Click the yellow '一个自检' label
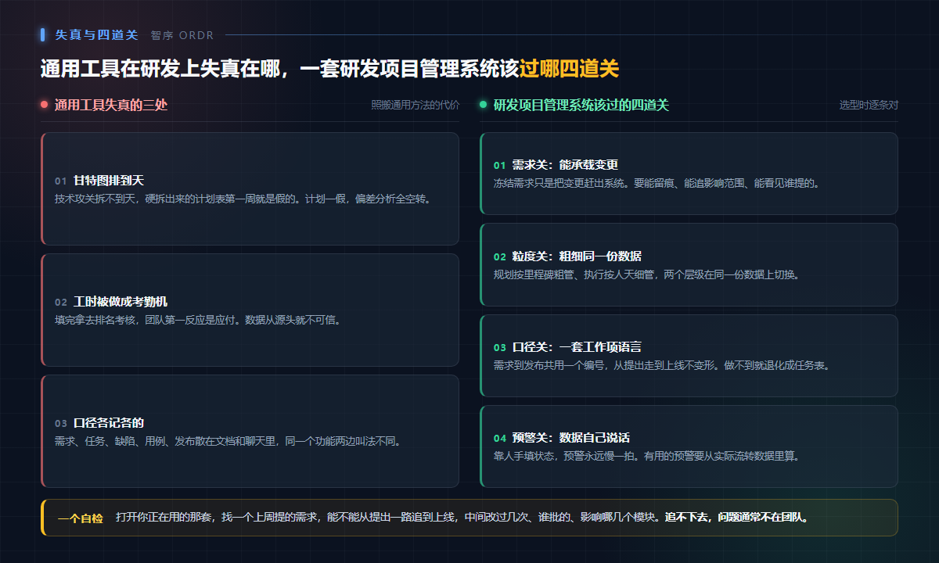Image resolution: width=939 pixels, height=563 pixels. click(80, 518)
